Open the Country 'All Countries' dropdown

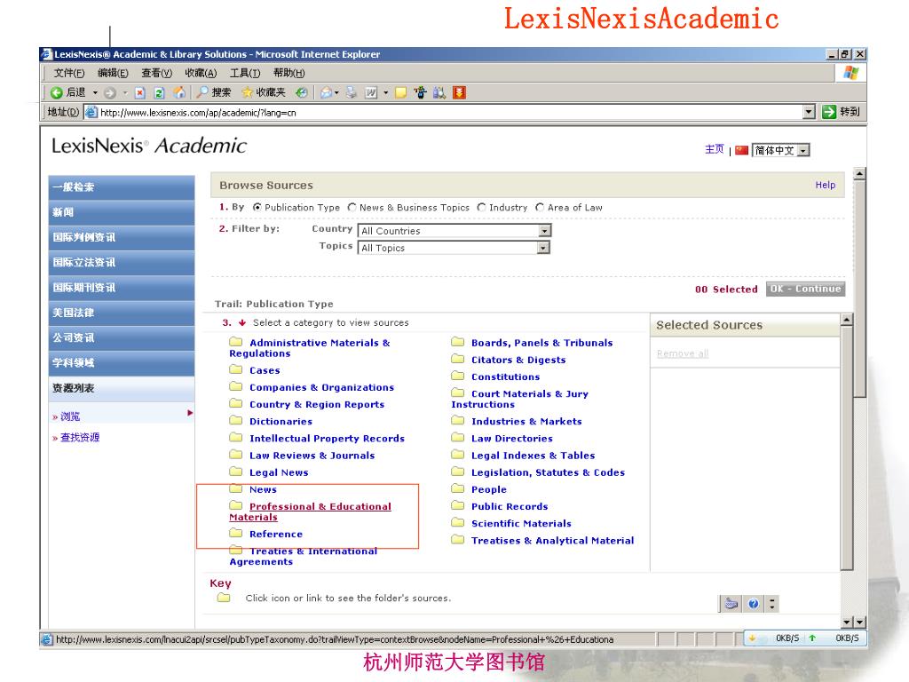click(x=454, y=231)
